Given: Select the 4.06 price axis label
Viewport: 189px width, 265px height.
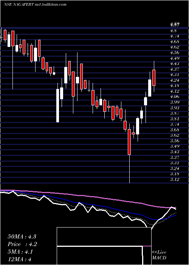Looking at the screenshot, I should tap(175, 97).
